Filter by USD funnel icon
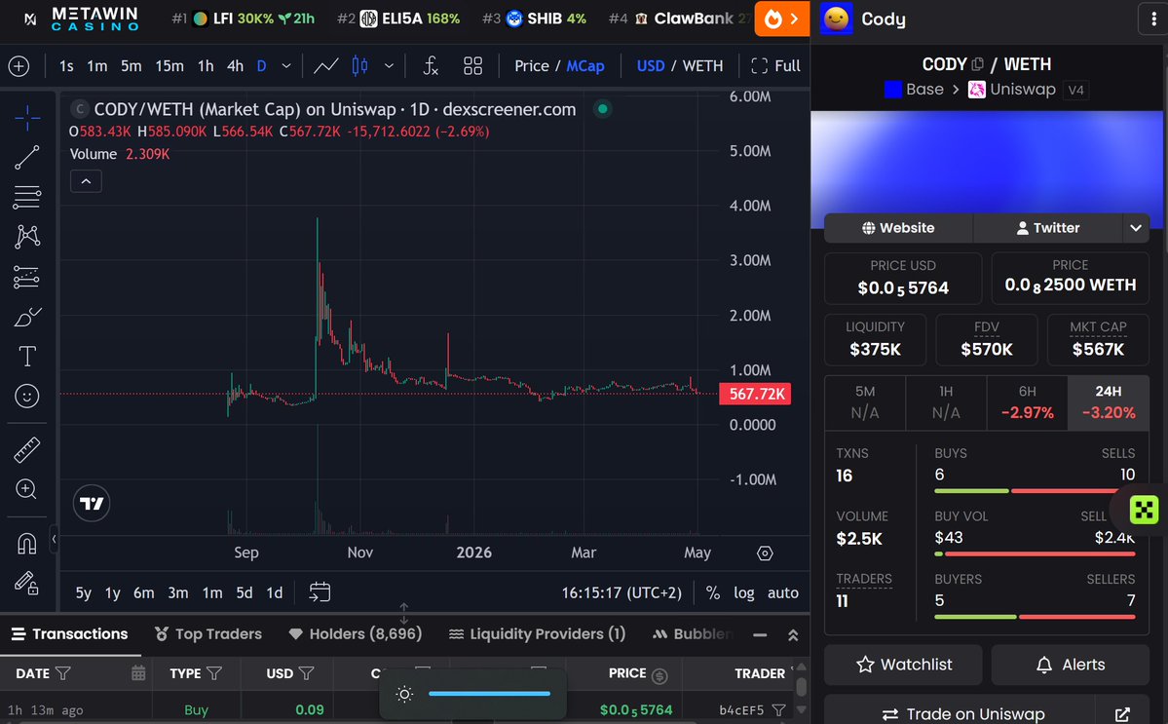The width and height of the screenshot is (1168, 724). tap(307, 673)
